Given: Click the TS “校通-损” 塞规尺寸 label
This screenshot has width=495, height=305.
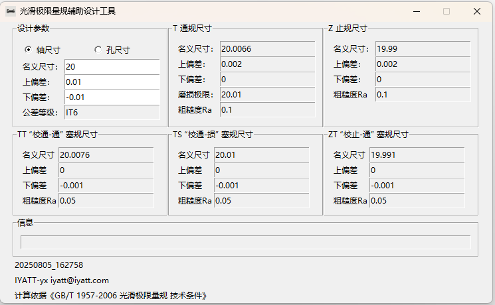Looking at the screenshot, I should point(213,135).
